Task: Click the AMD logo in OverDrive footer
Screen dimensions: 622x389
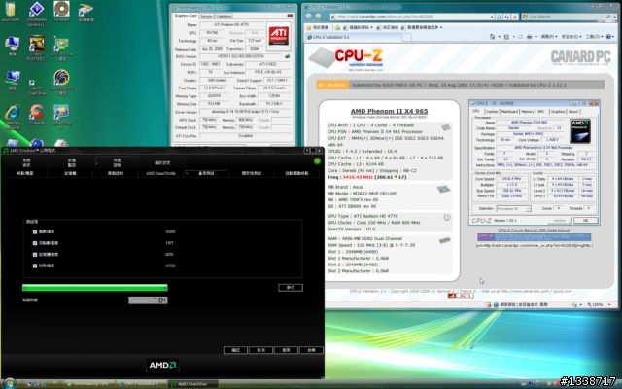Action: coord(161,365)
